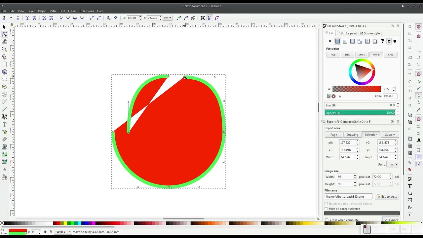
Task: Select the Rectangle tool
Action: click(4, 64)
